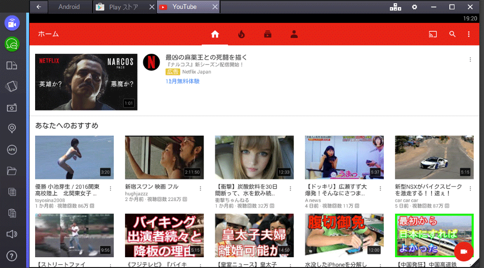Click channel name car car car
The height and width of the screenshot is (268, 484).
coord(406,201)
